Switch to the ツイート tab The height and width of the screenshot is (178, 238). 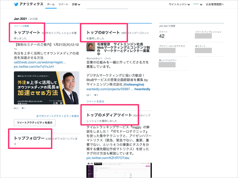pos(63,4)
